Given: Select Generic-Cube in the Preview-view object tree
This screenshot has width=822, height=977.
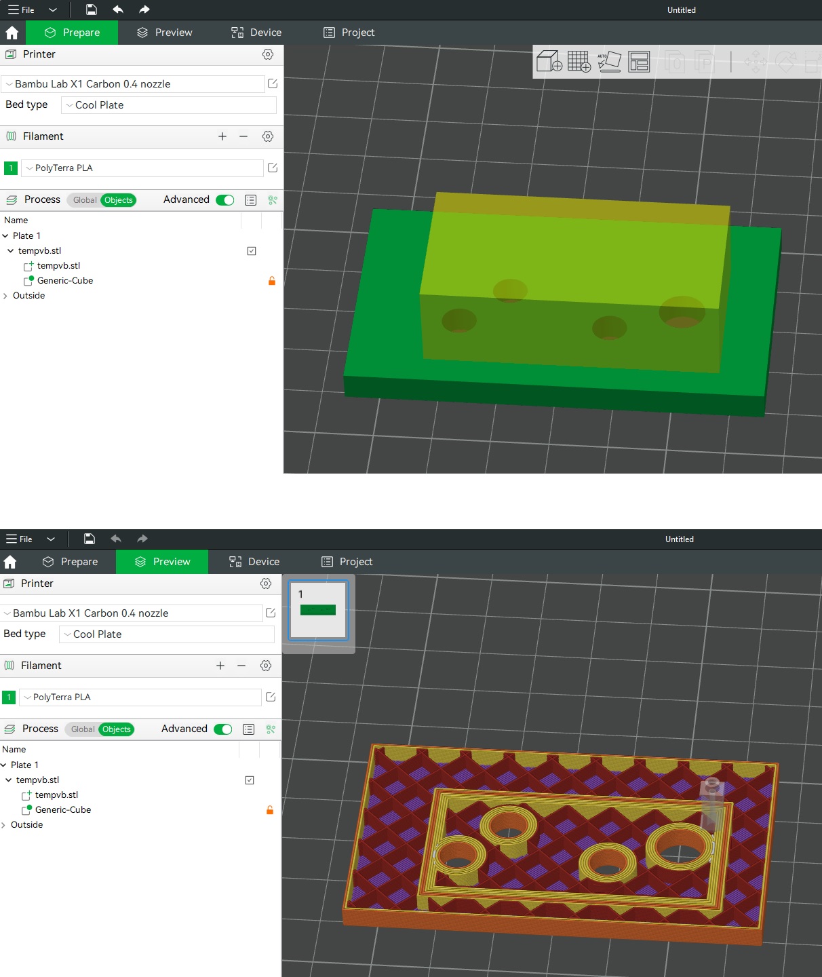Looking at the screenshot, I should click(x=63, y=810).
